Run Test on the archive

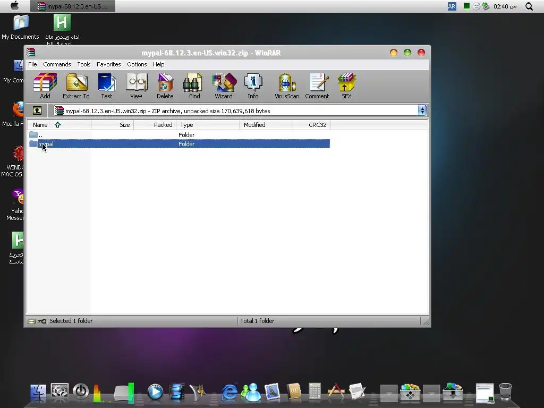[x=106, y=86]
